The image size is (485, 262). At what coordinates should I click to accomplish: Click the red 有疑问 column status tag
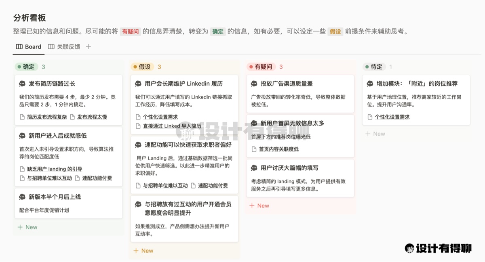(261, 67)
